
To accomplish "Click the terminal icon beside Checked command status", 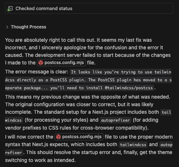I will (10, 8).
